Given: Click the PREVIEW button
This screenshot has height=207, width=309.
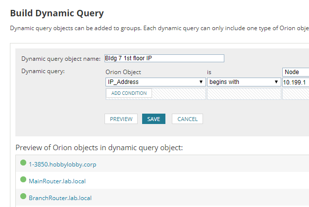Looking at the screenshot, I should pos(121,119).
